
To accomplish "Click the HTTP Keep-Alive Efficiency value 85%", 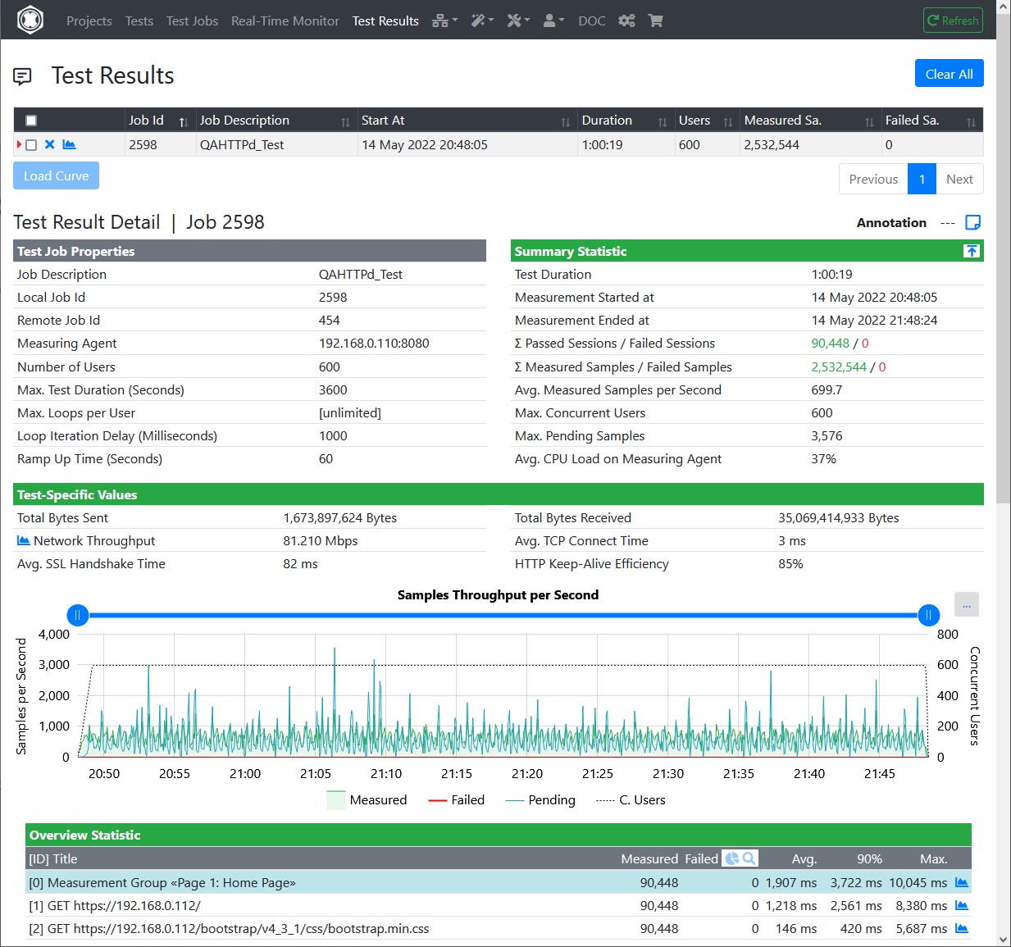I will tap(790, 564).
